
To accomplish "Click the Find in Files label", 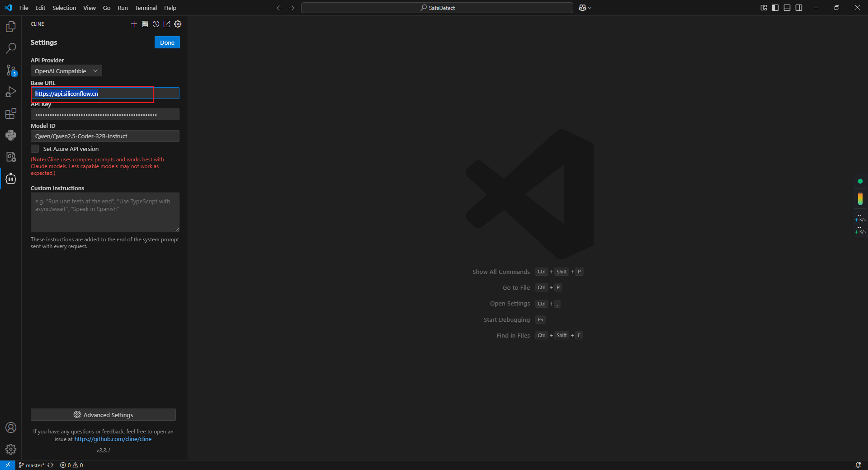I will (x=513, y=335).
